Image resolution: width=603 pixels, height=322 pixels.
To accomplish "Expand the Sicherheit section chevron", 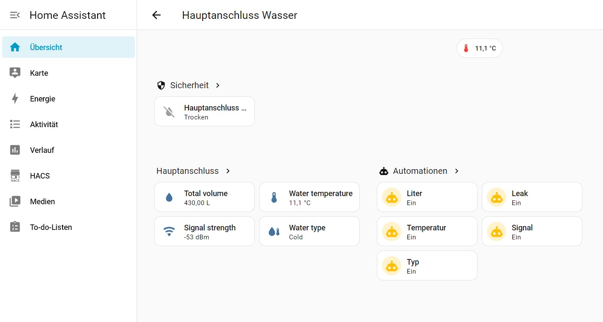I will pyautogui.click(x=218, y=86).
